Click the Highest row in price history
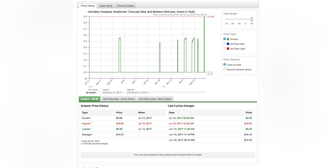The height and width of the screenshot is (168, 334). point(123,124)
